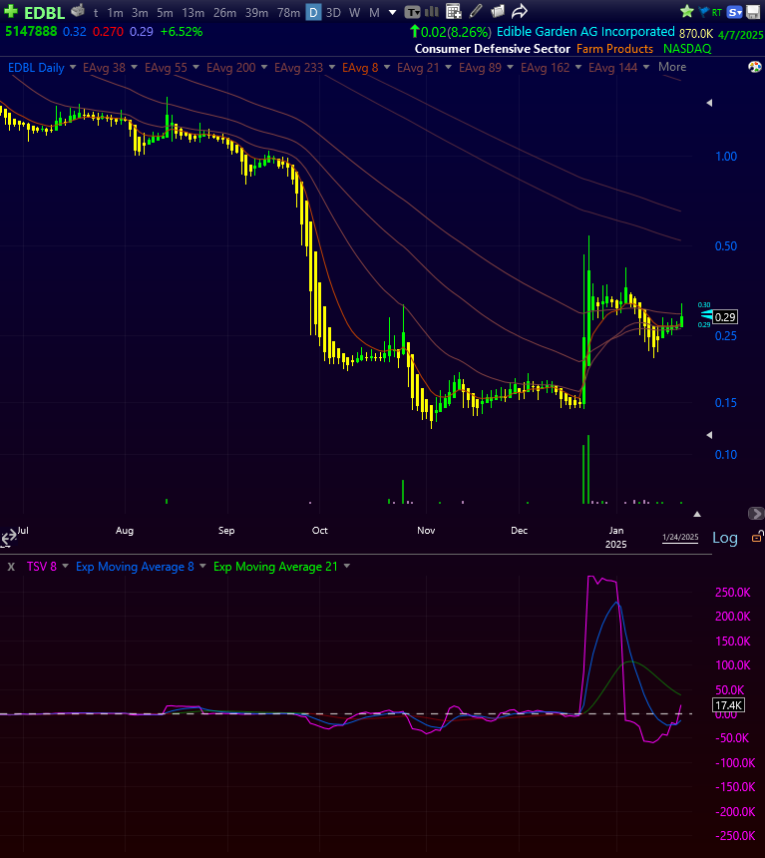Click the More indicators button
The width and height of the screenshot is (765, 858).
tap(671, 67)
